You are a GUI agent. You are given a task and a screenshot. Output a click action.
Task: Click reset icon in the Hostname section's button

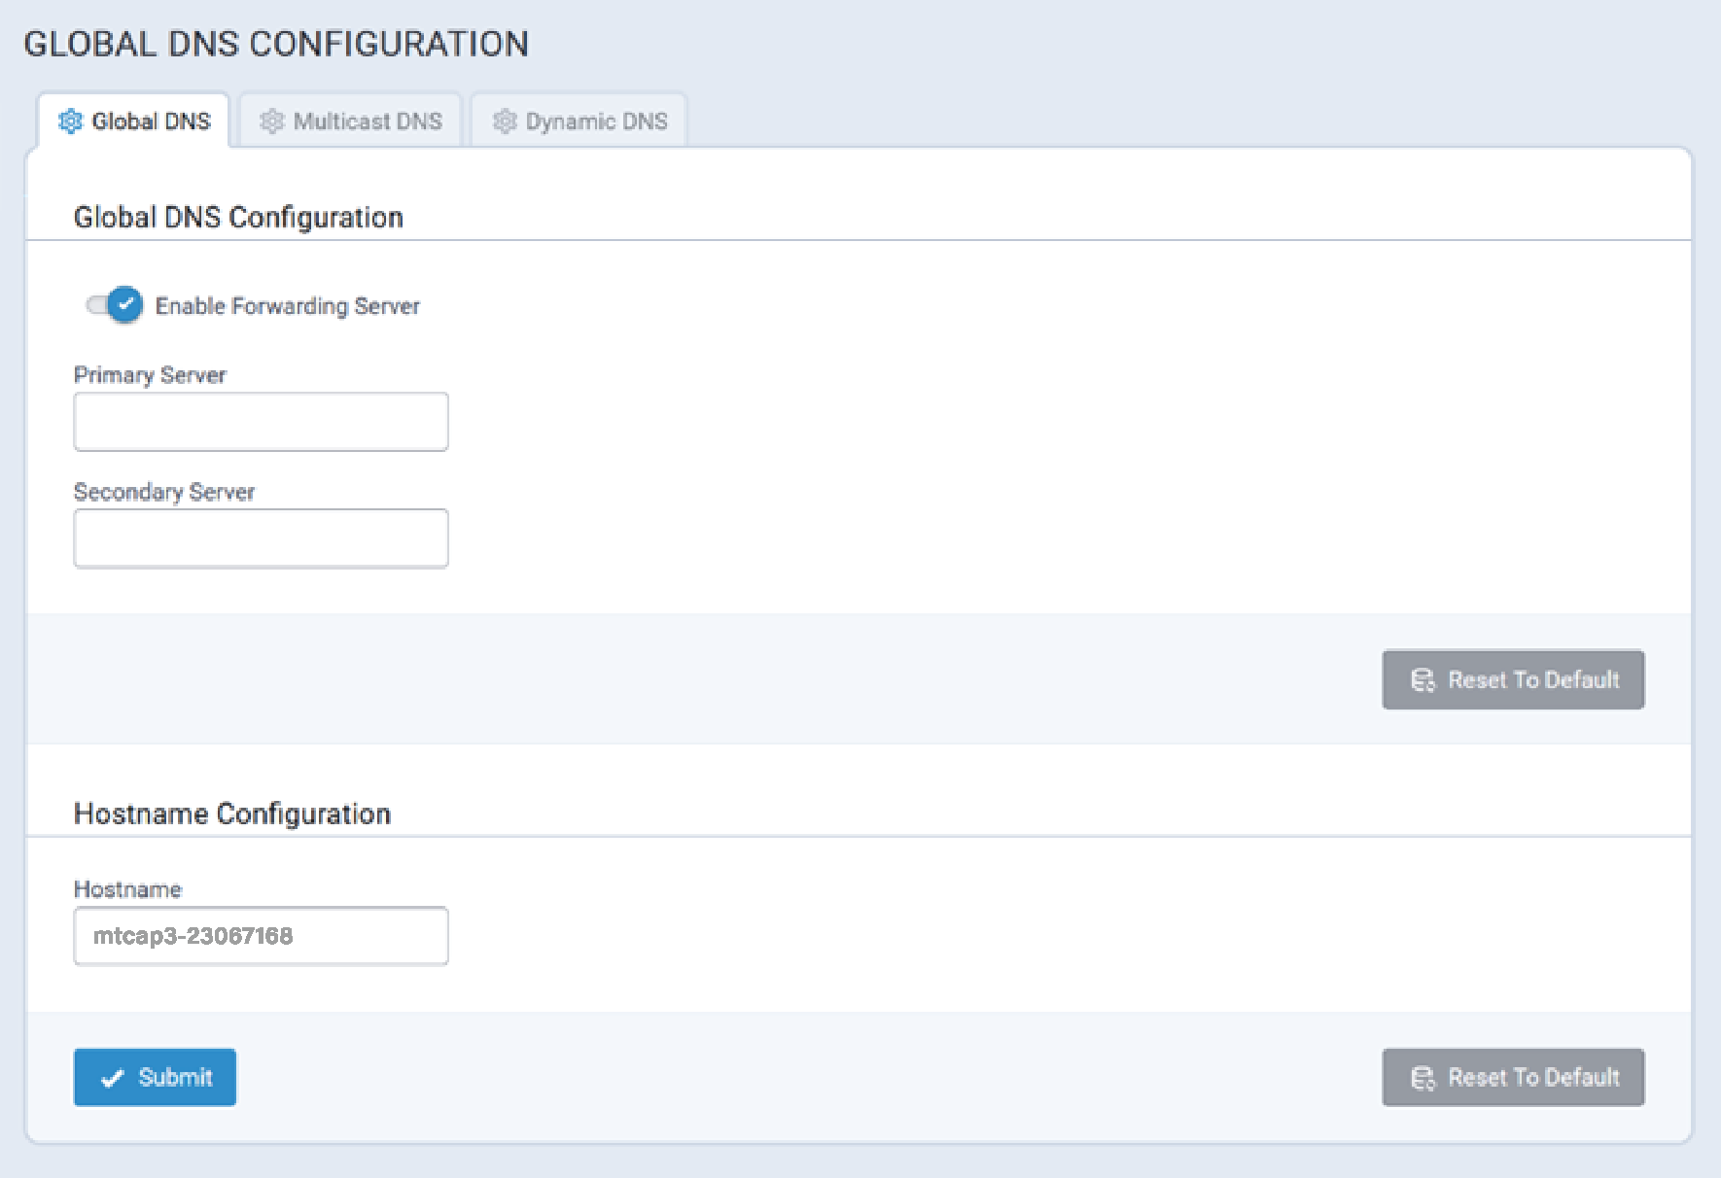tap(1422, 1078)
